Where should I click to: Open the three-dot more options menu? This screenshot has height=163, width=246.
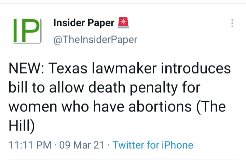(232, 23)
